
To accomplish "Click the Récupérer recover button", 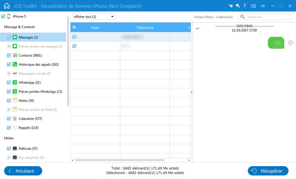I will click(x=268, y=171).
